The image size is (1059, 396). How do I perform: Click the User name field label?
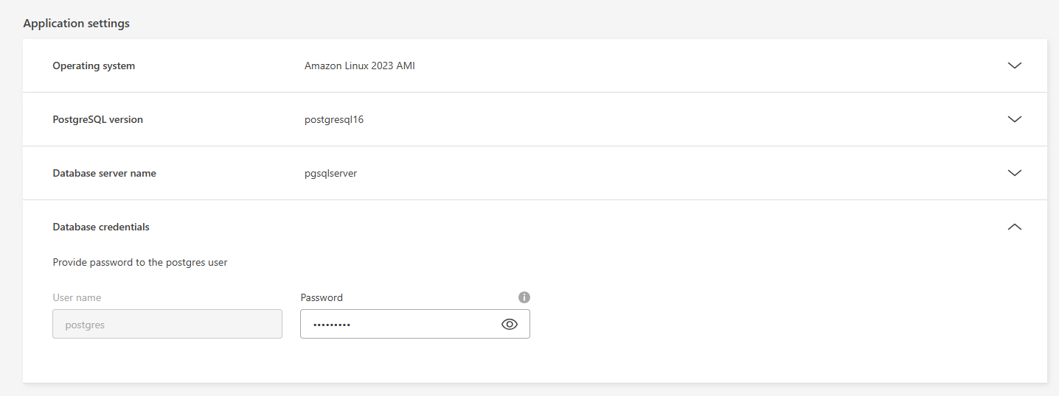(x=77, y=297)
